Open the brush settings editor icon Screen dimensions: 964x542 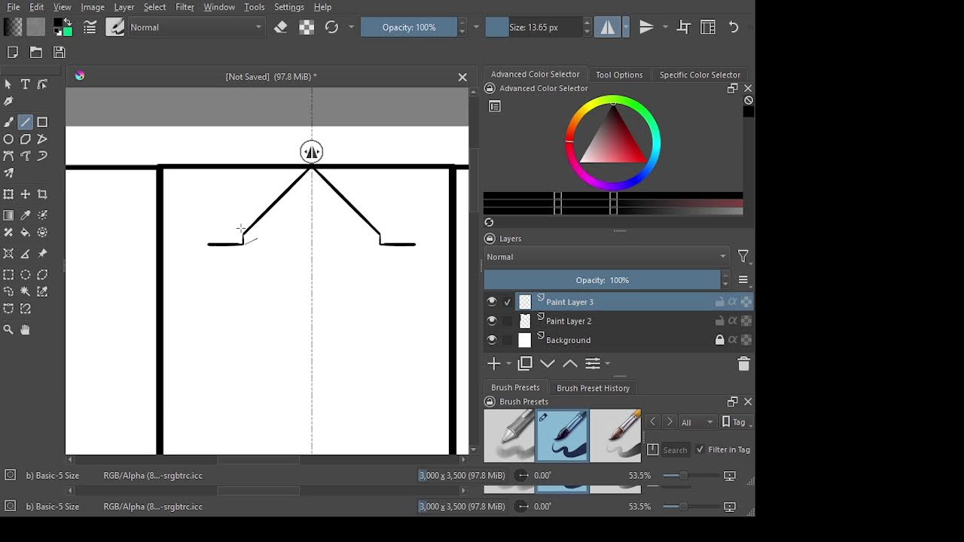[x=90, y=28]
